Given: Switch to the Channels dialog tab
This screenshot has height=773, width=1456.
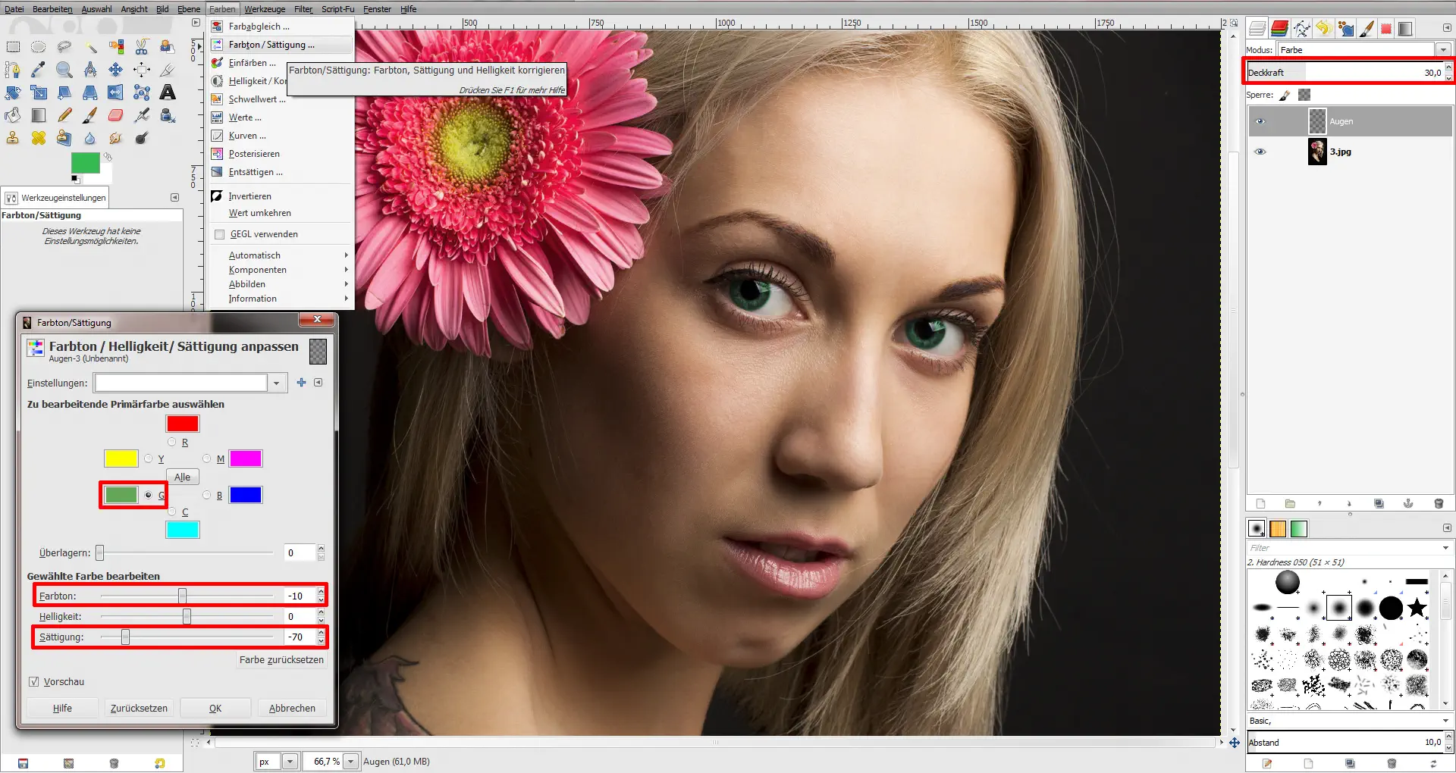Looking at the screenshot, I should tap(1280, 29).
